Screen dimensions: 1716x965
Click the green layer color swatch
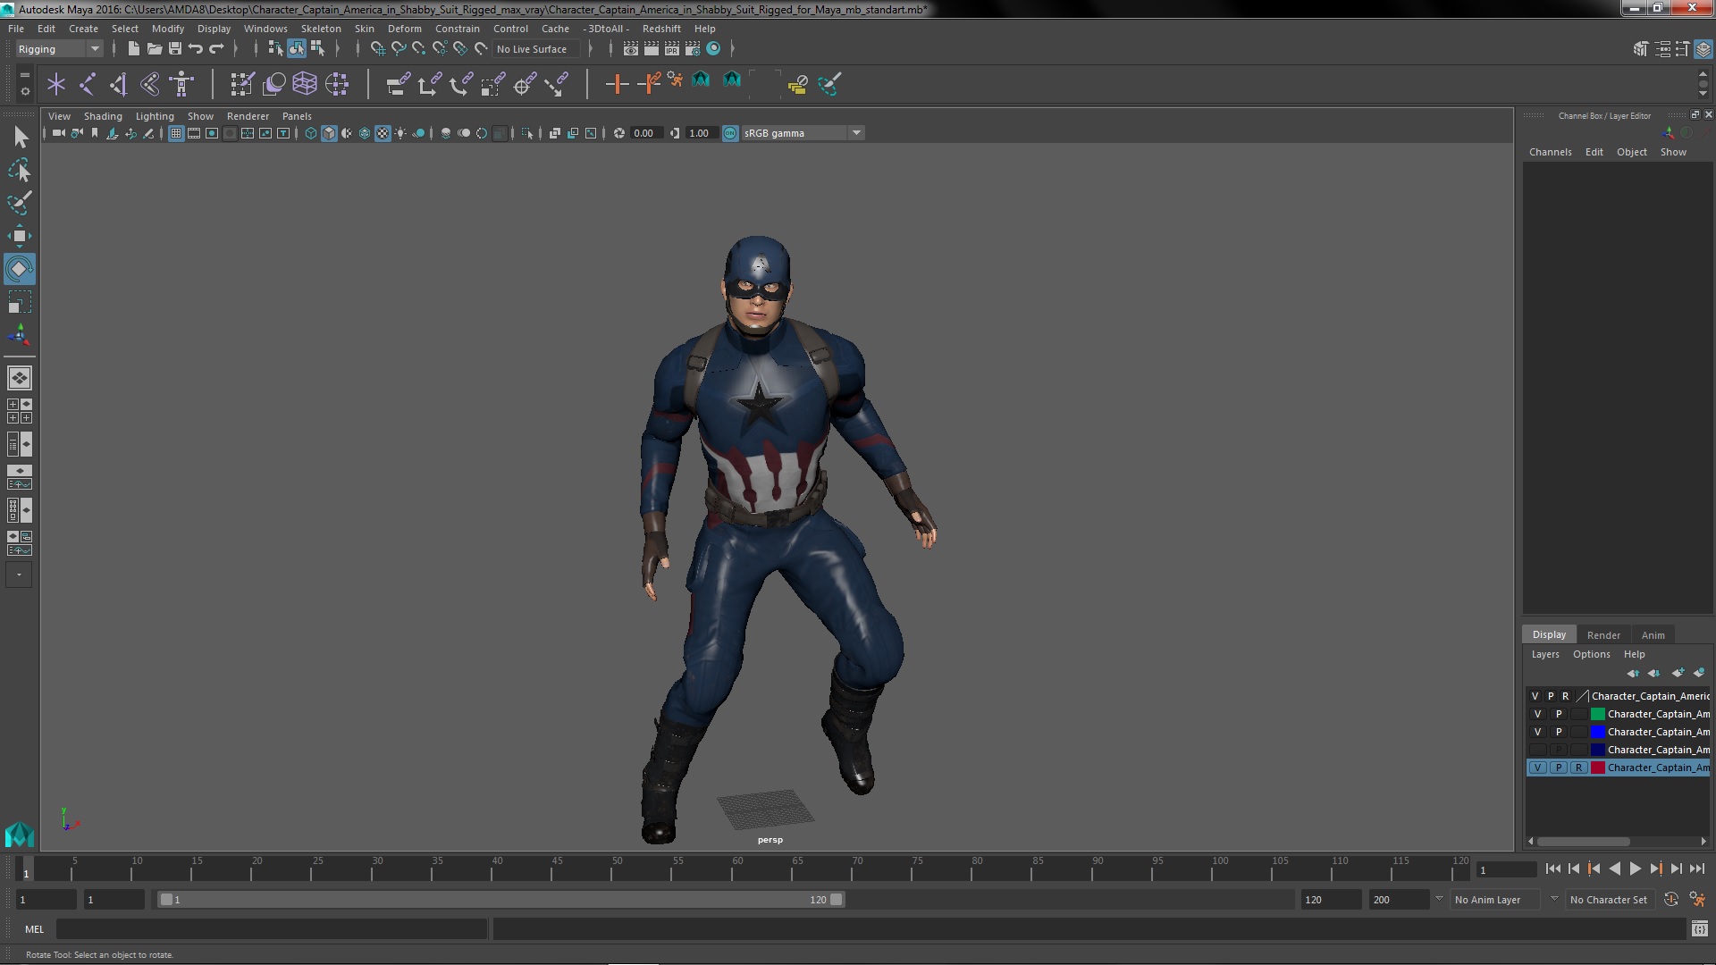(1597, 714)
